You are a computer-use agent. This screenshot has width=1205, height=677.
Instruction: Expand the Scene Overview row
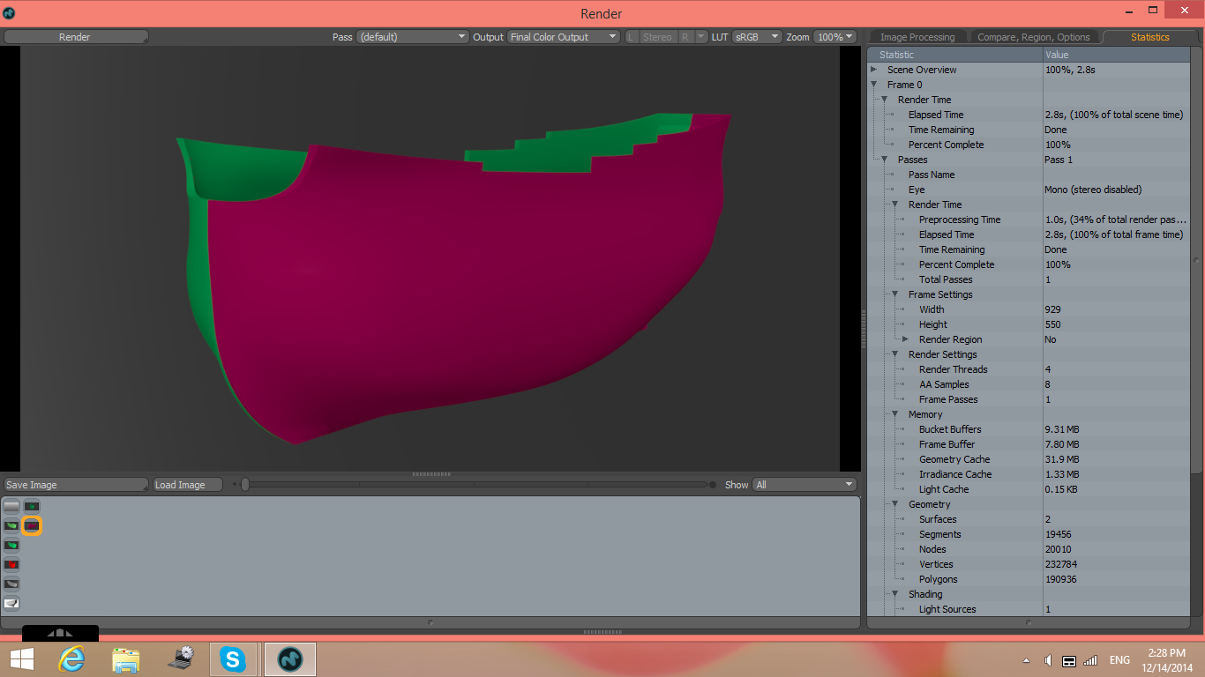coord(874,70)
